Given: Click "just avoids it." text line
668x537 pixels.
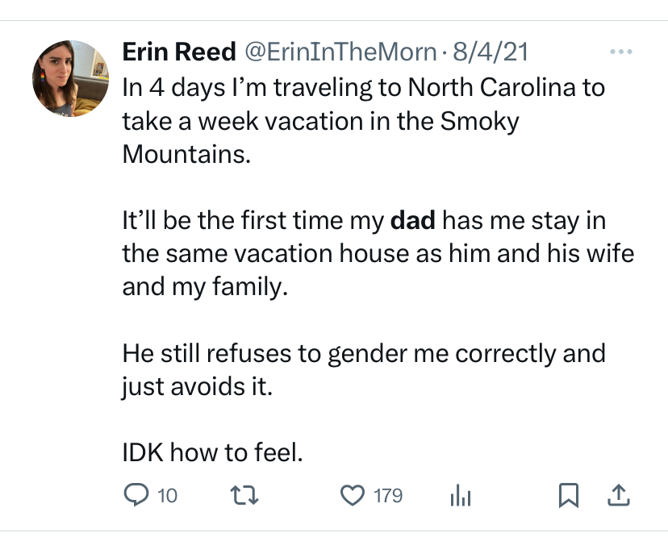Looking at the screenshot, I should tap(198, 385).
